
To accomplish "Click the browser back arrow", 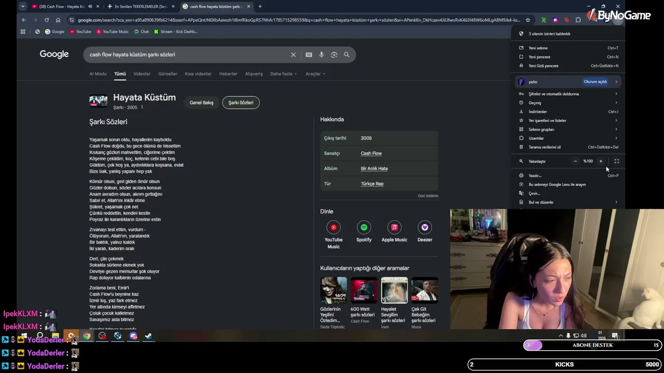I will (x=24, y=20).
